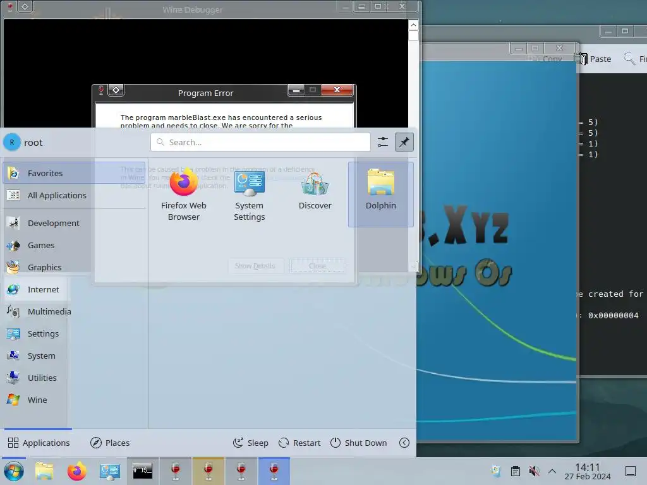The image size is (647, 485).
Task: Expand more session options chevron
Action: [404, 443]
